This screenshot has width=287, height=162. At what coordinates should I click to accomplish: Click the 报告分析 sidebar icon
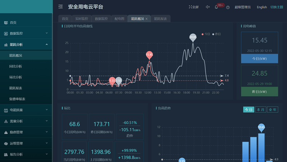(x=6, y=155)
